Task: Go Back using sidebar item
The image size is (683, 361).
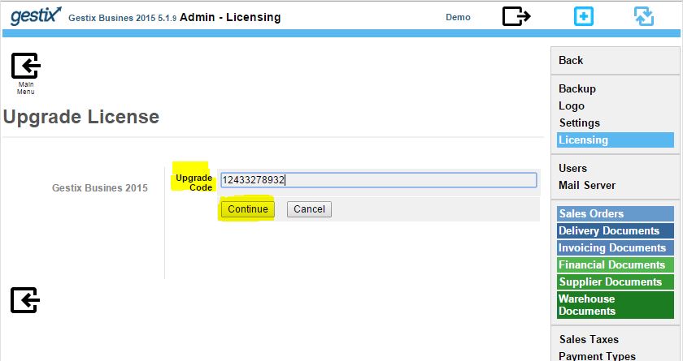Action: point(571,60)
